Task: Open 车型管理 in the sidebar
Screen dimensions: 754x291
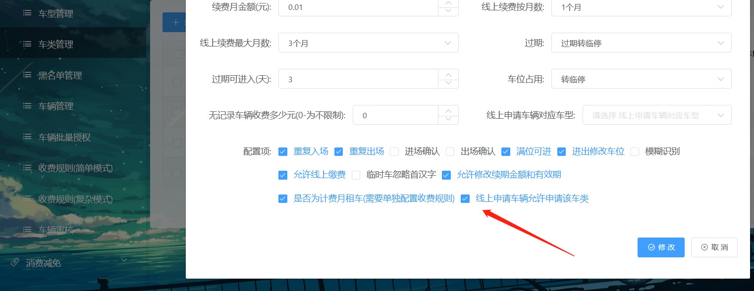Action: [x=56, y=14]
